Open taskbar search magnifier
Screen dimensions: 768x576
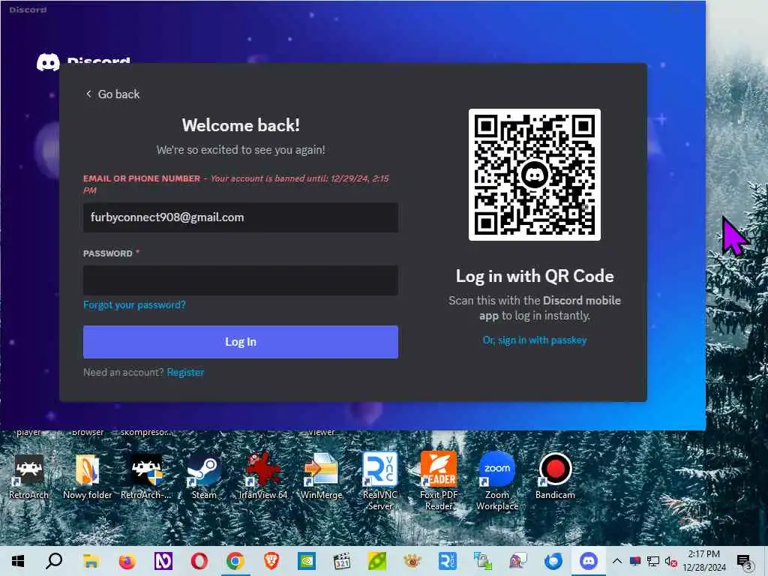pyautogui.click(x=54, y=561)
